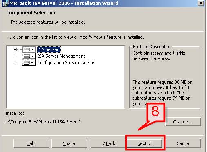
Task: Click the 'Component Selection' heading
Action: coord(31,13)
